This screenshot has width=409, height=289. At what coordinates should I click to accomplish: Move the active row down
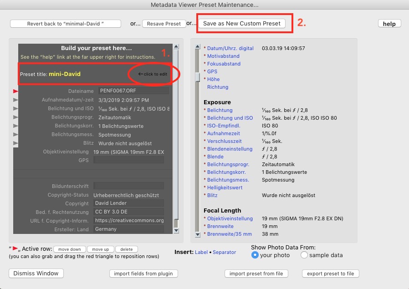(x=69, y=249)
